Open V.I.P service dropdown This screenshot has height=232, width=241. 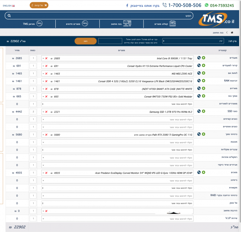pyautogui.click(x=118, y=219)
